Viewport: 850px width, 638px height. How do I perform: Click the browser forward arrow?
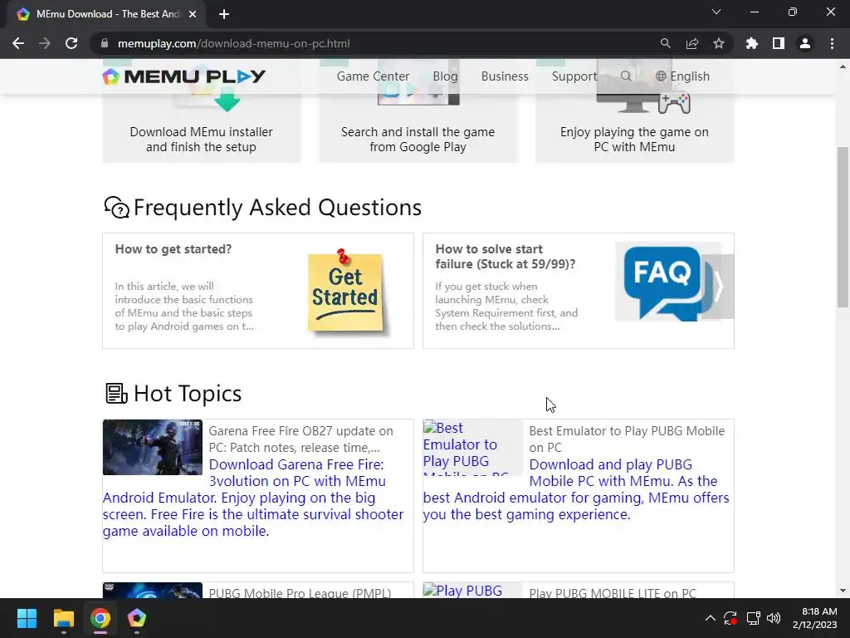point(45,43)
